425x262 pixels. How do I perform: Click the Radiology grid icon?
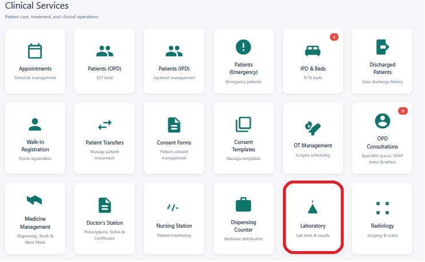(x=383, y=208)
